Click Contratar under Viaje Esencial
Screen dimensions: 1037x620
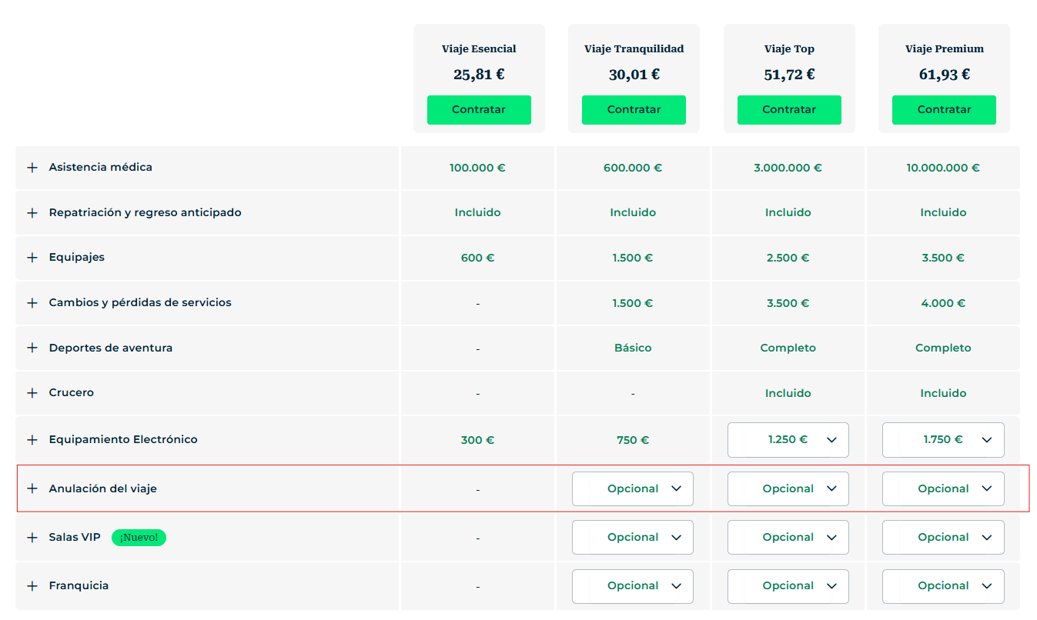click(479, 110)
